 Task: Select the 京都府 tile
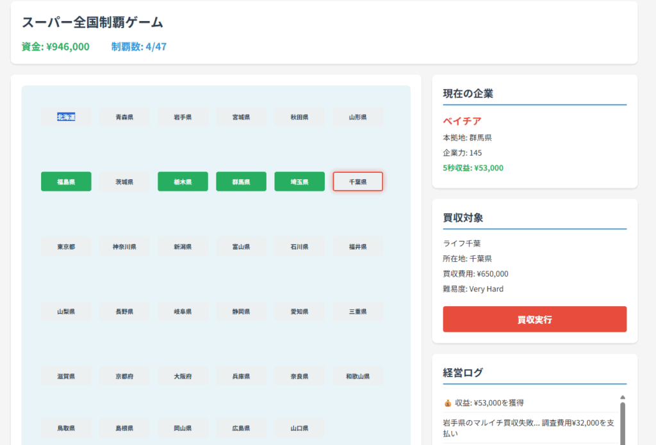click(124, 376)
